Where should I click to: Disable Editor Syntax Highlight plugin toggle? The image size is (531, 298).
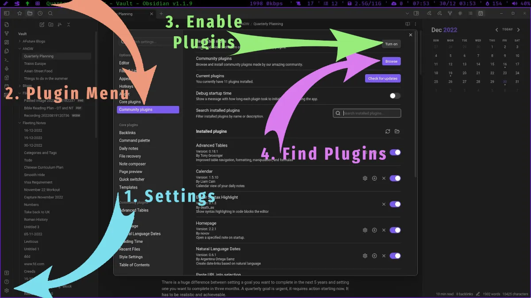(395, 204)
